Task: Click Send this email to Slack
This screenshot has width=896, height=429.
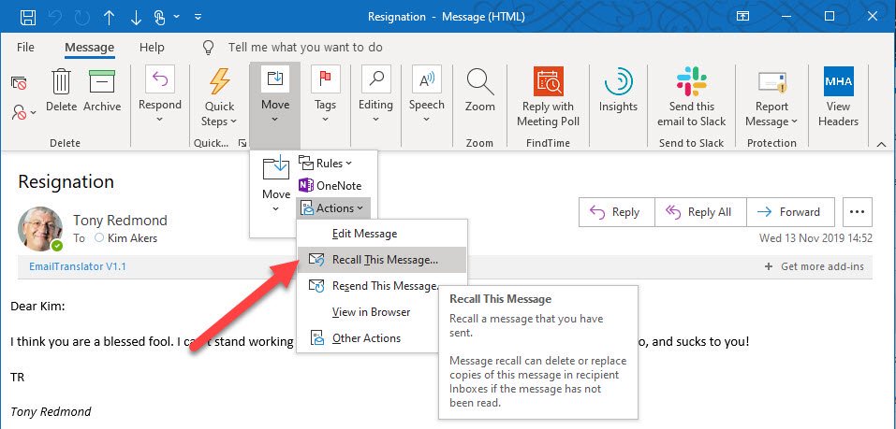Action: [x=692, y=97]
